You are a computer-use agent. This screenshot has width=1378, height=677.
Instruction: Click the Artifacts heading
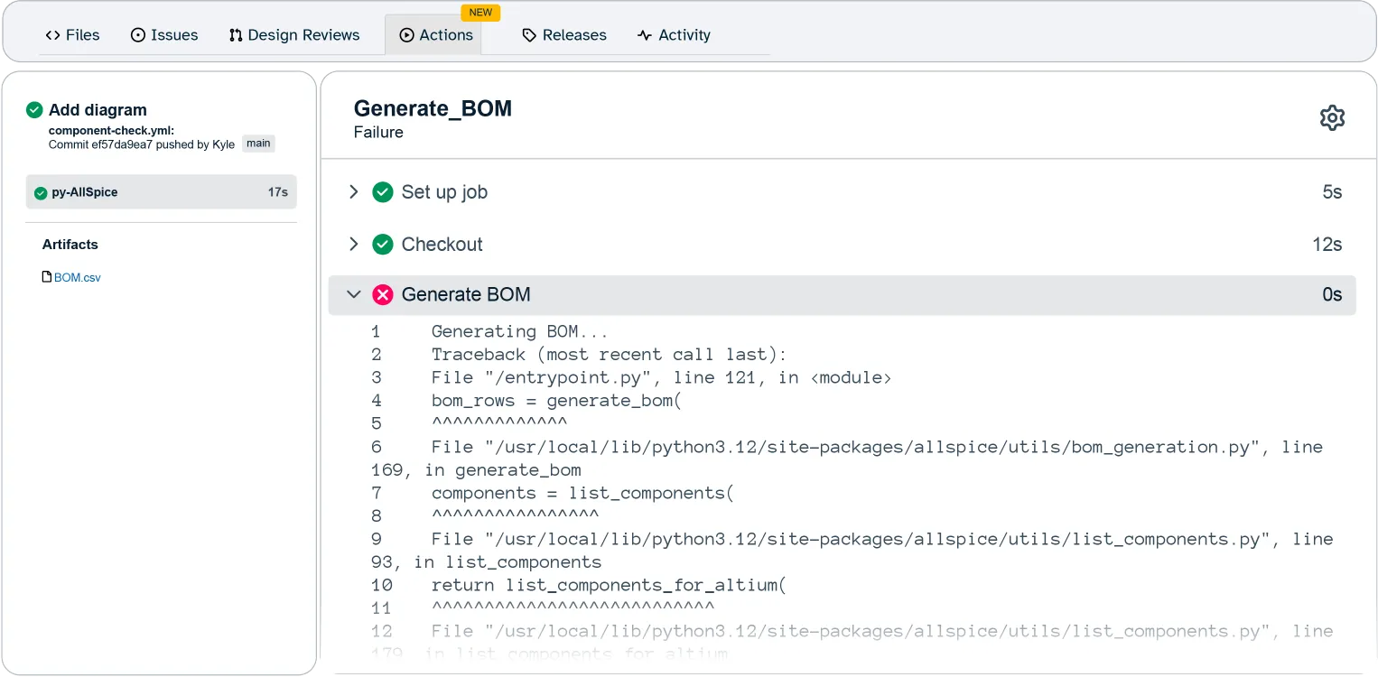[x=70, y=245]
